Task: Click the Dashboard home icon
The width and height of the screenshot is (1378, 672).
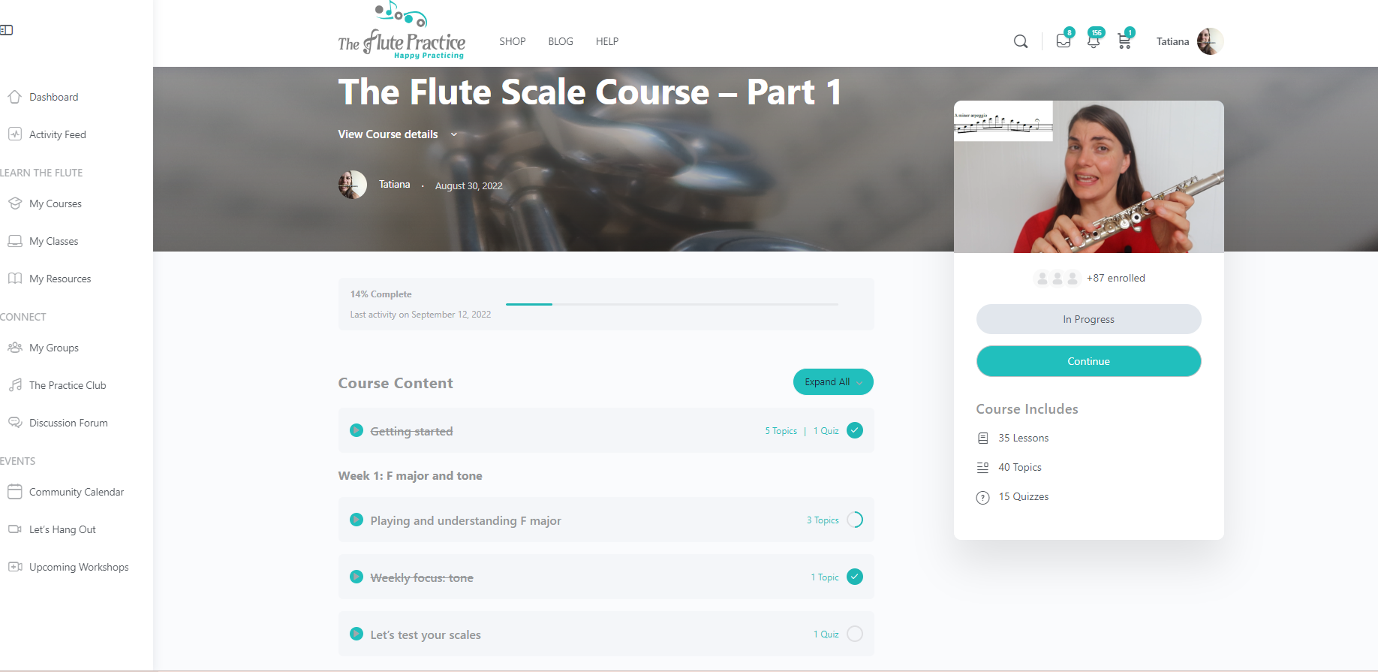Action: (x=14, y=97)
